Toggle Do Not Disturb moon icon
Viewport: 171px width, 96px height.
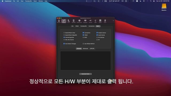click(141, 1)
